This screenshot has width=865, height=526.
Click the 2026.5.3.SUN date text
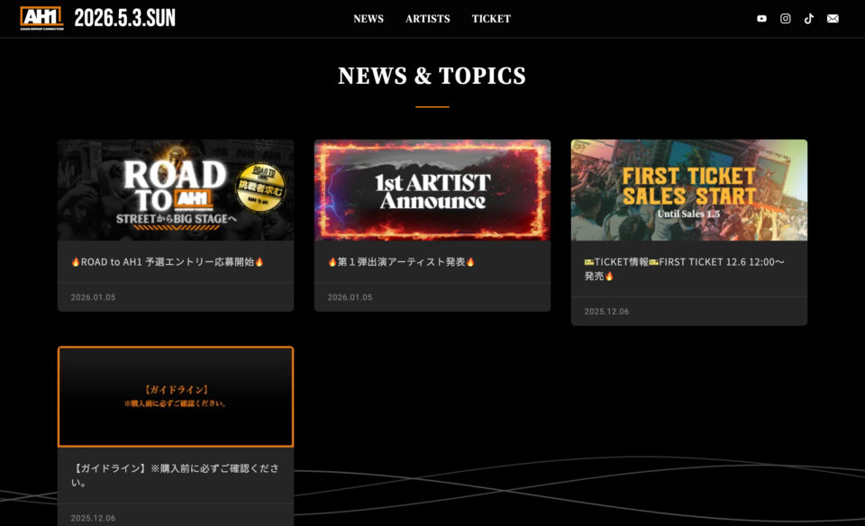coord(125,17)
